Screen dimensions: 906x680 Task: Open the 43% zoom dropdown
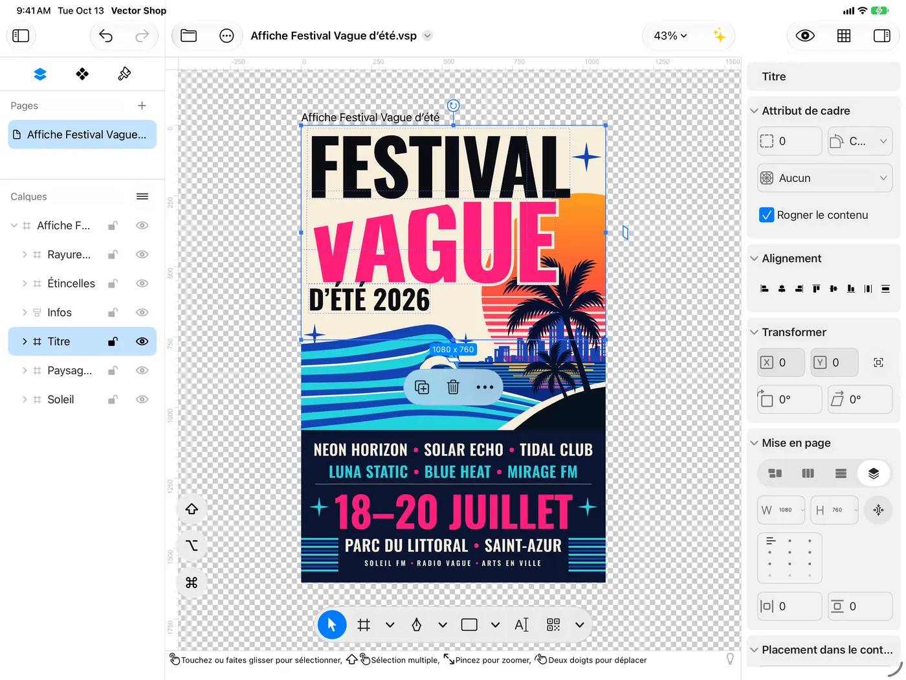click(x=670, y=36)
